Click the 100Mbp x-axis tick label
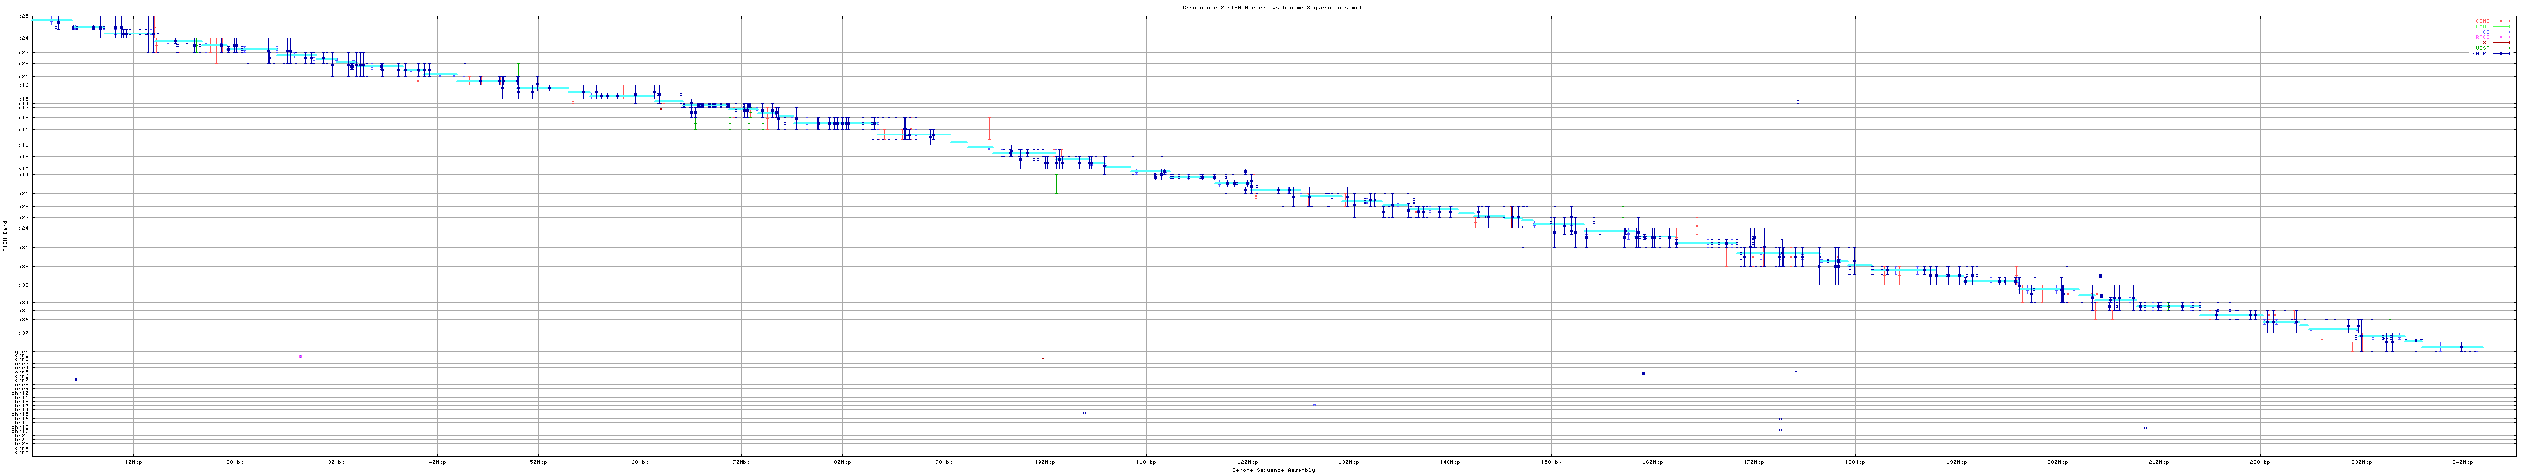Screen dimensions: 2526x473 point(1044,461)
